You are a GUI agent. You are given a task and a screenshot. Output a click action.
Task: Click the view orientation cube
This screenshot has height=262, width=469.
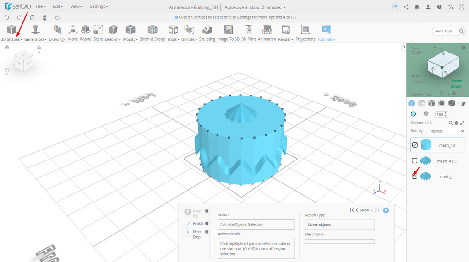[x=23, y=61]
